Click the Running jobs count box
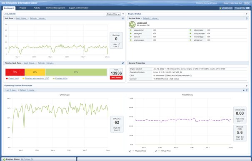Screen dimensions: 252x161 point(116,40)
